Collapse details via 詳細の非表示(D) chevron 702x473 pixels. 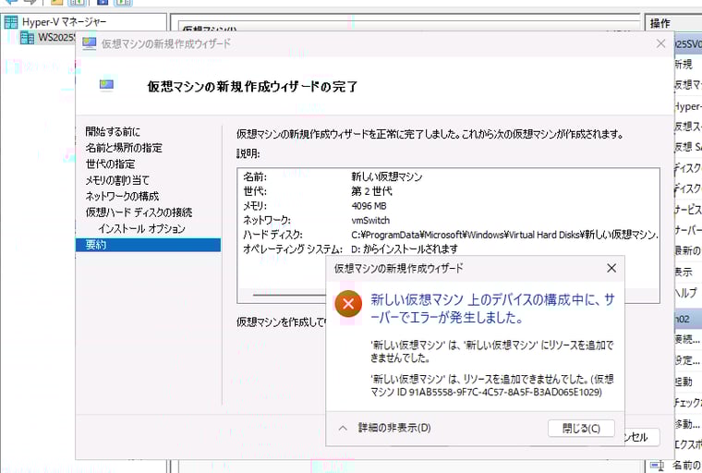click(343, 429)
